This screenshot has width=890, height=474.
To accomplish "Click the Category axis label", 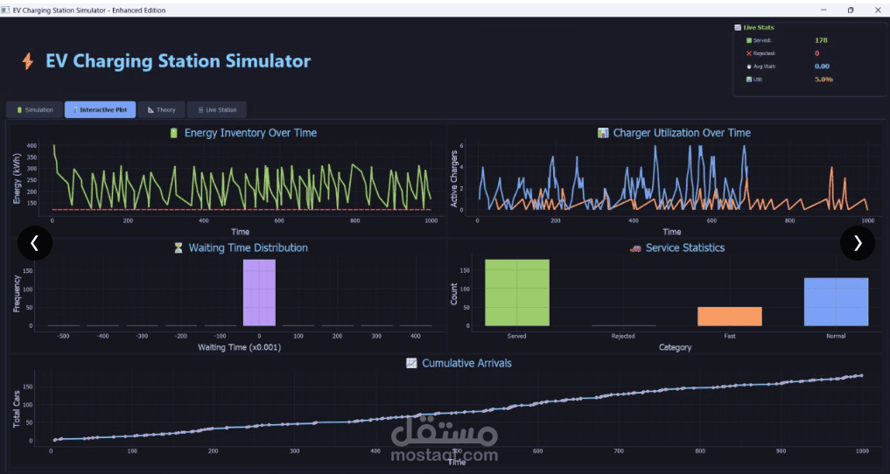I will (675, 347).
